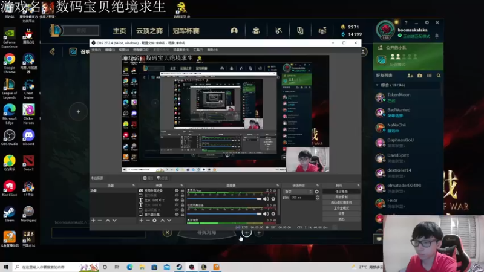484x272 pixels.
Task: Open Discord desktop icon
Action: tap(28, 138)
